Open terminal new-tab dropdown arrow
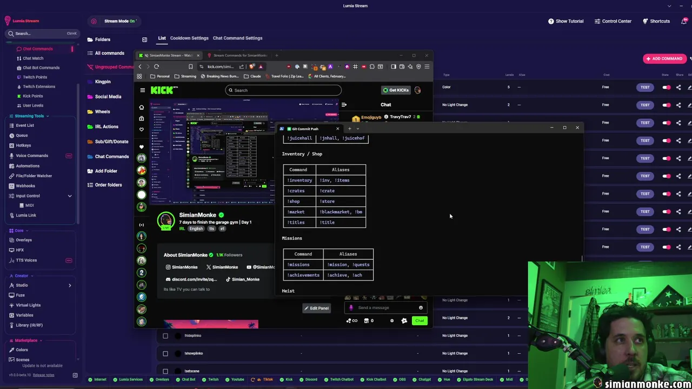692x389 pixels. [357, 129]
